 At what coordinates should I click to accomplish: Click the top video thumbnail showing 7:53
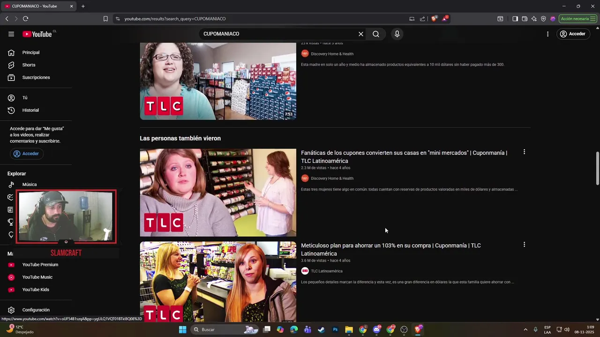tap(218, 81)
